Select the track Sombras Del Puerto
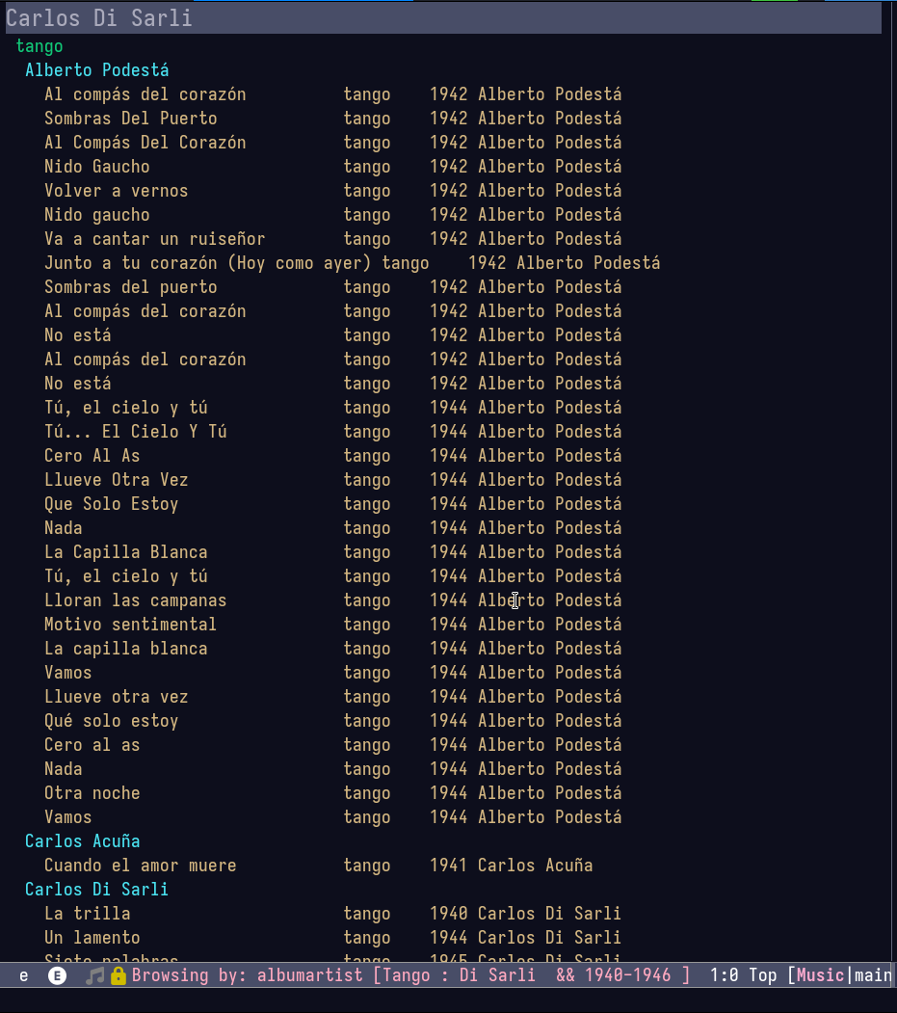 click(x=333, y=119)
